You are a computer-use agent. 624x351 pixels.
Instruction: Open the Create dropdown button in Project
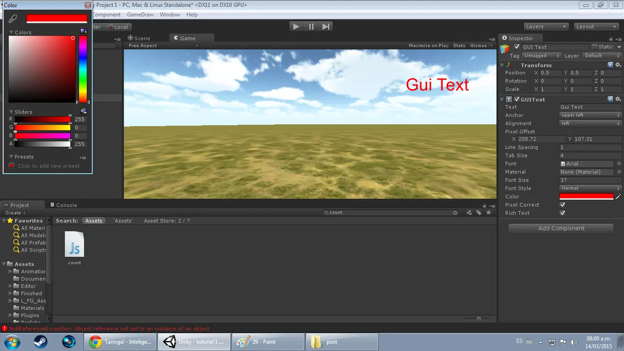click(x=15, y=213)
